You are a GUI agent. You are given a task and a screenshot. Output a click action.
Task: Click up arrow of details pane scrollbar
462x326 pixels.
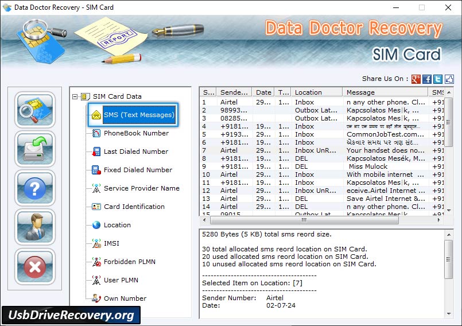pos(449,235)
